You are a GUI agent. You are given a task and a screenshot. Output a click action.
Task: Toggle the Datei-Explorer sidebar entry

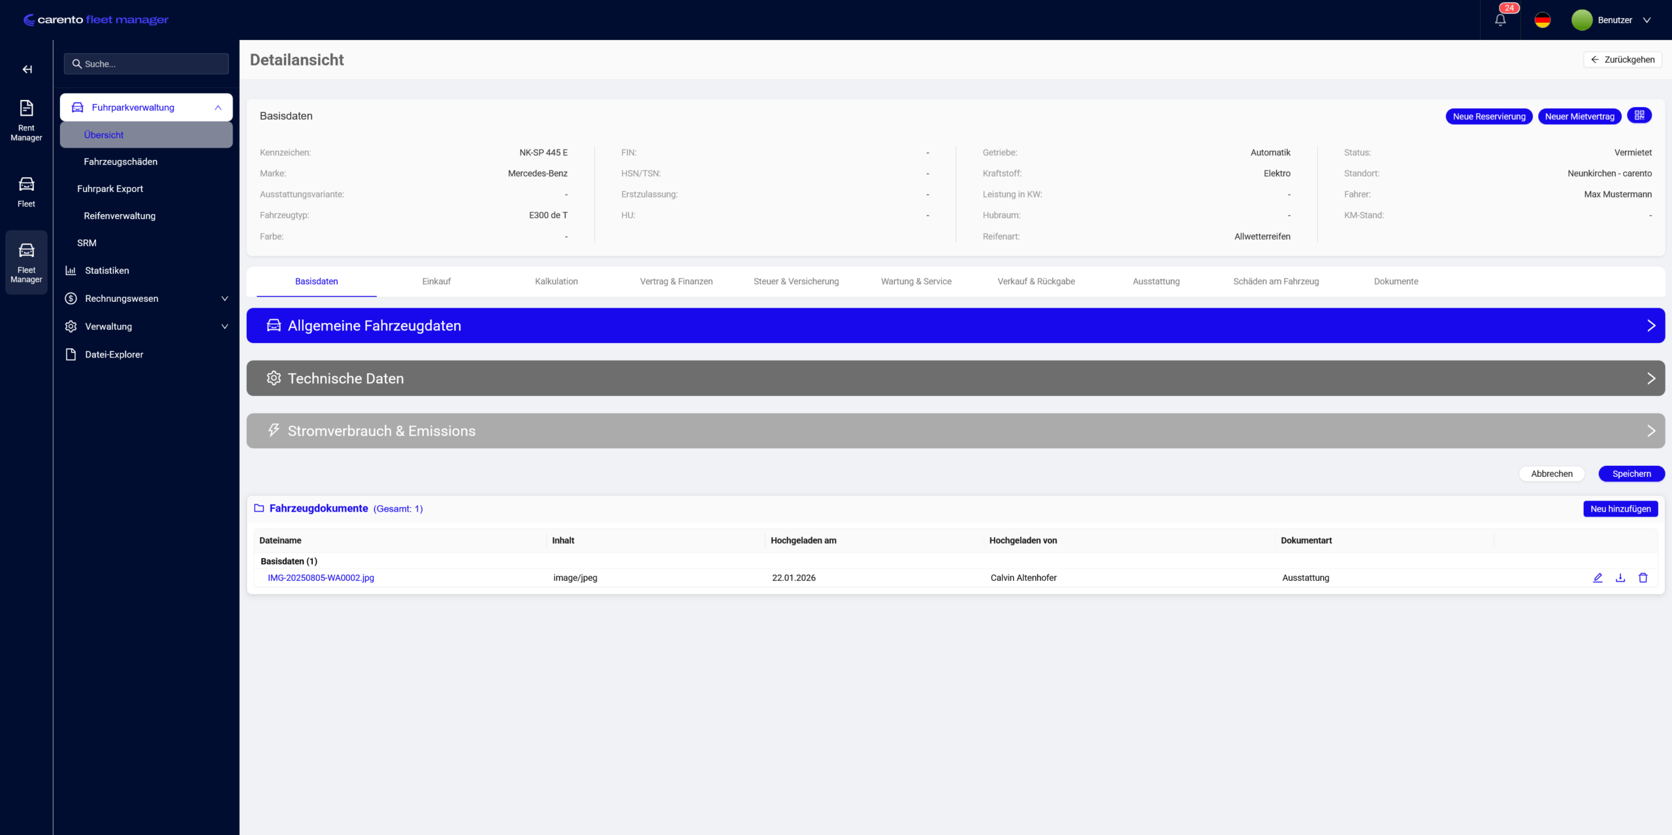click(x=114, y=354)
